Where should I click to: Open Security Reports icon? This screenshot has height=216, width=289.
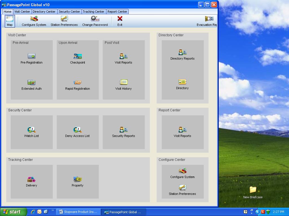click(123, 130)
